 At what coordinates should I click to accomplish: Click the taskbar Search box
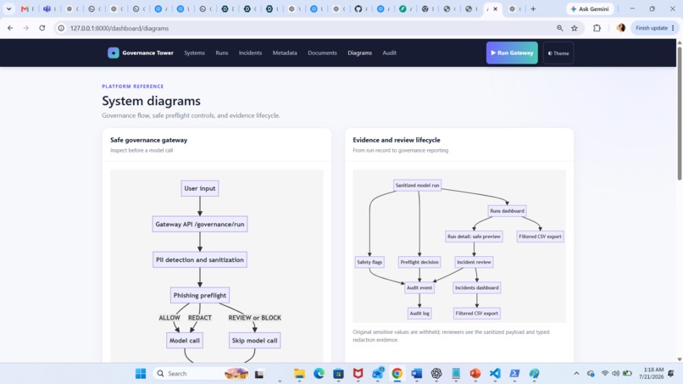click(x=202, y=374)
